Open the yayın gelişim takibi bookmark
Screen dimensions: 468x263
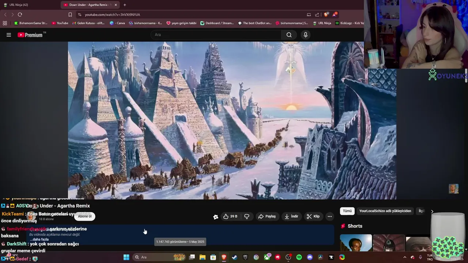[x=181, y=23]
